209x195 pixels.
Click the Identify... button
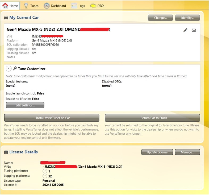click(x=187, y=18)
